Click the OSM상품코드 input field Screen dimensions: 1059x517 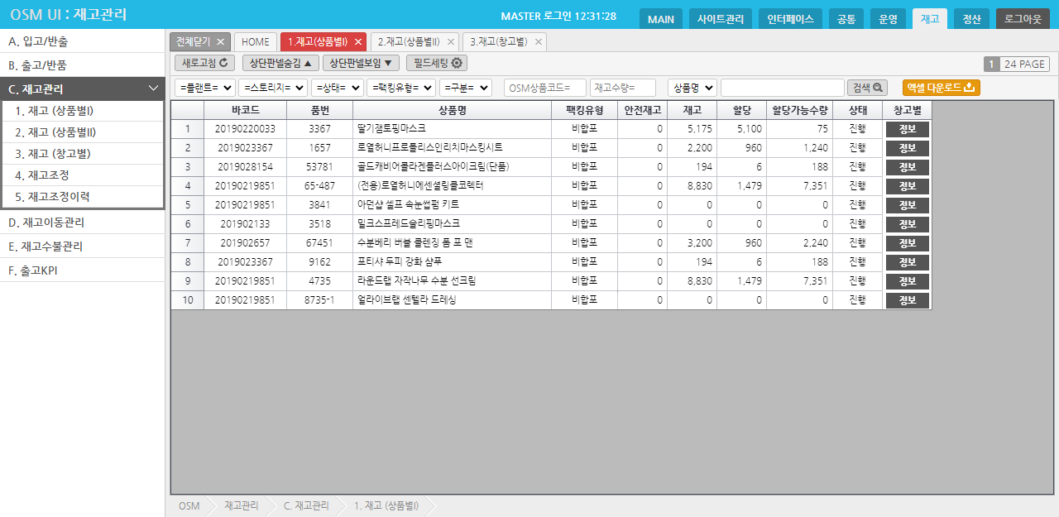pyautogui.click(x=544, y=88)
